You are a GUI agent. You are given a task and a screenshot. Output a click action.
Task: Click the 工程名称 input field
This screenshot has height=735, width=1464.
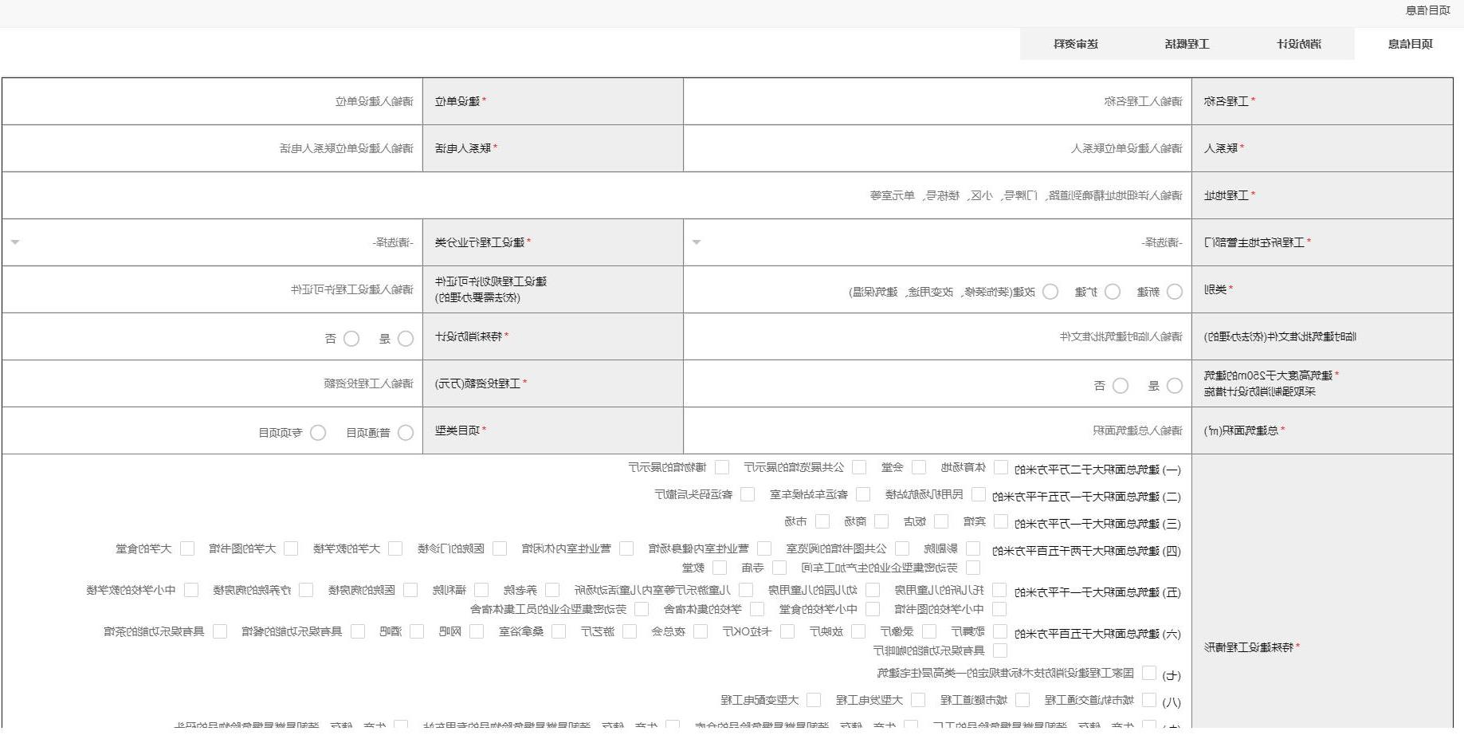(937, 101)
